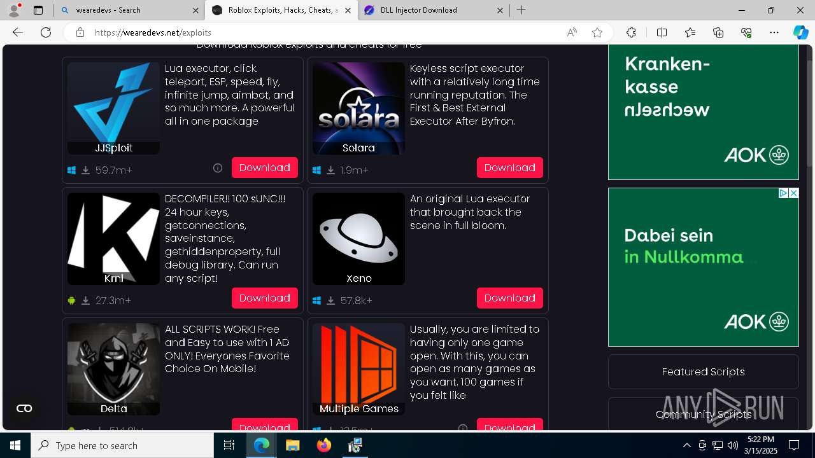Viewport: 815px width, 458px height.
Task: Open File Explorer from the taskbar
Action: click(292, 445)
